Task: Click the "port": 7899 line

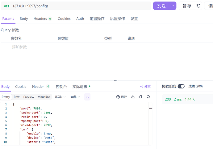Action: (31, 109)
